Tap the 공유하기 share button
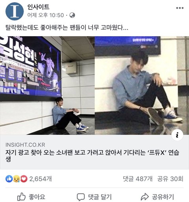This screenshot has width=189, height=202. [157, 197]
